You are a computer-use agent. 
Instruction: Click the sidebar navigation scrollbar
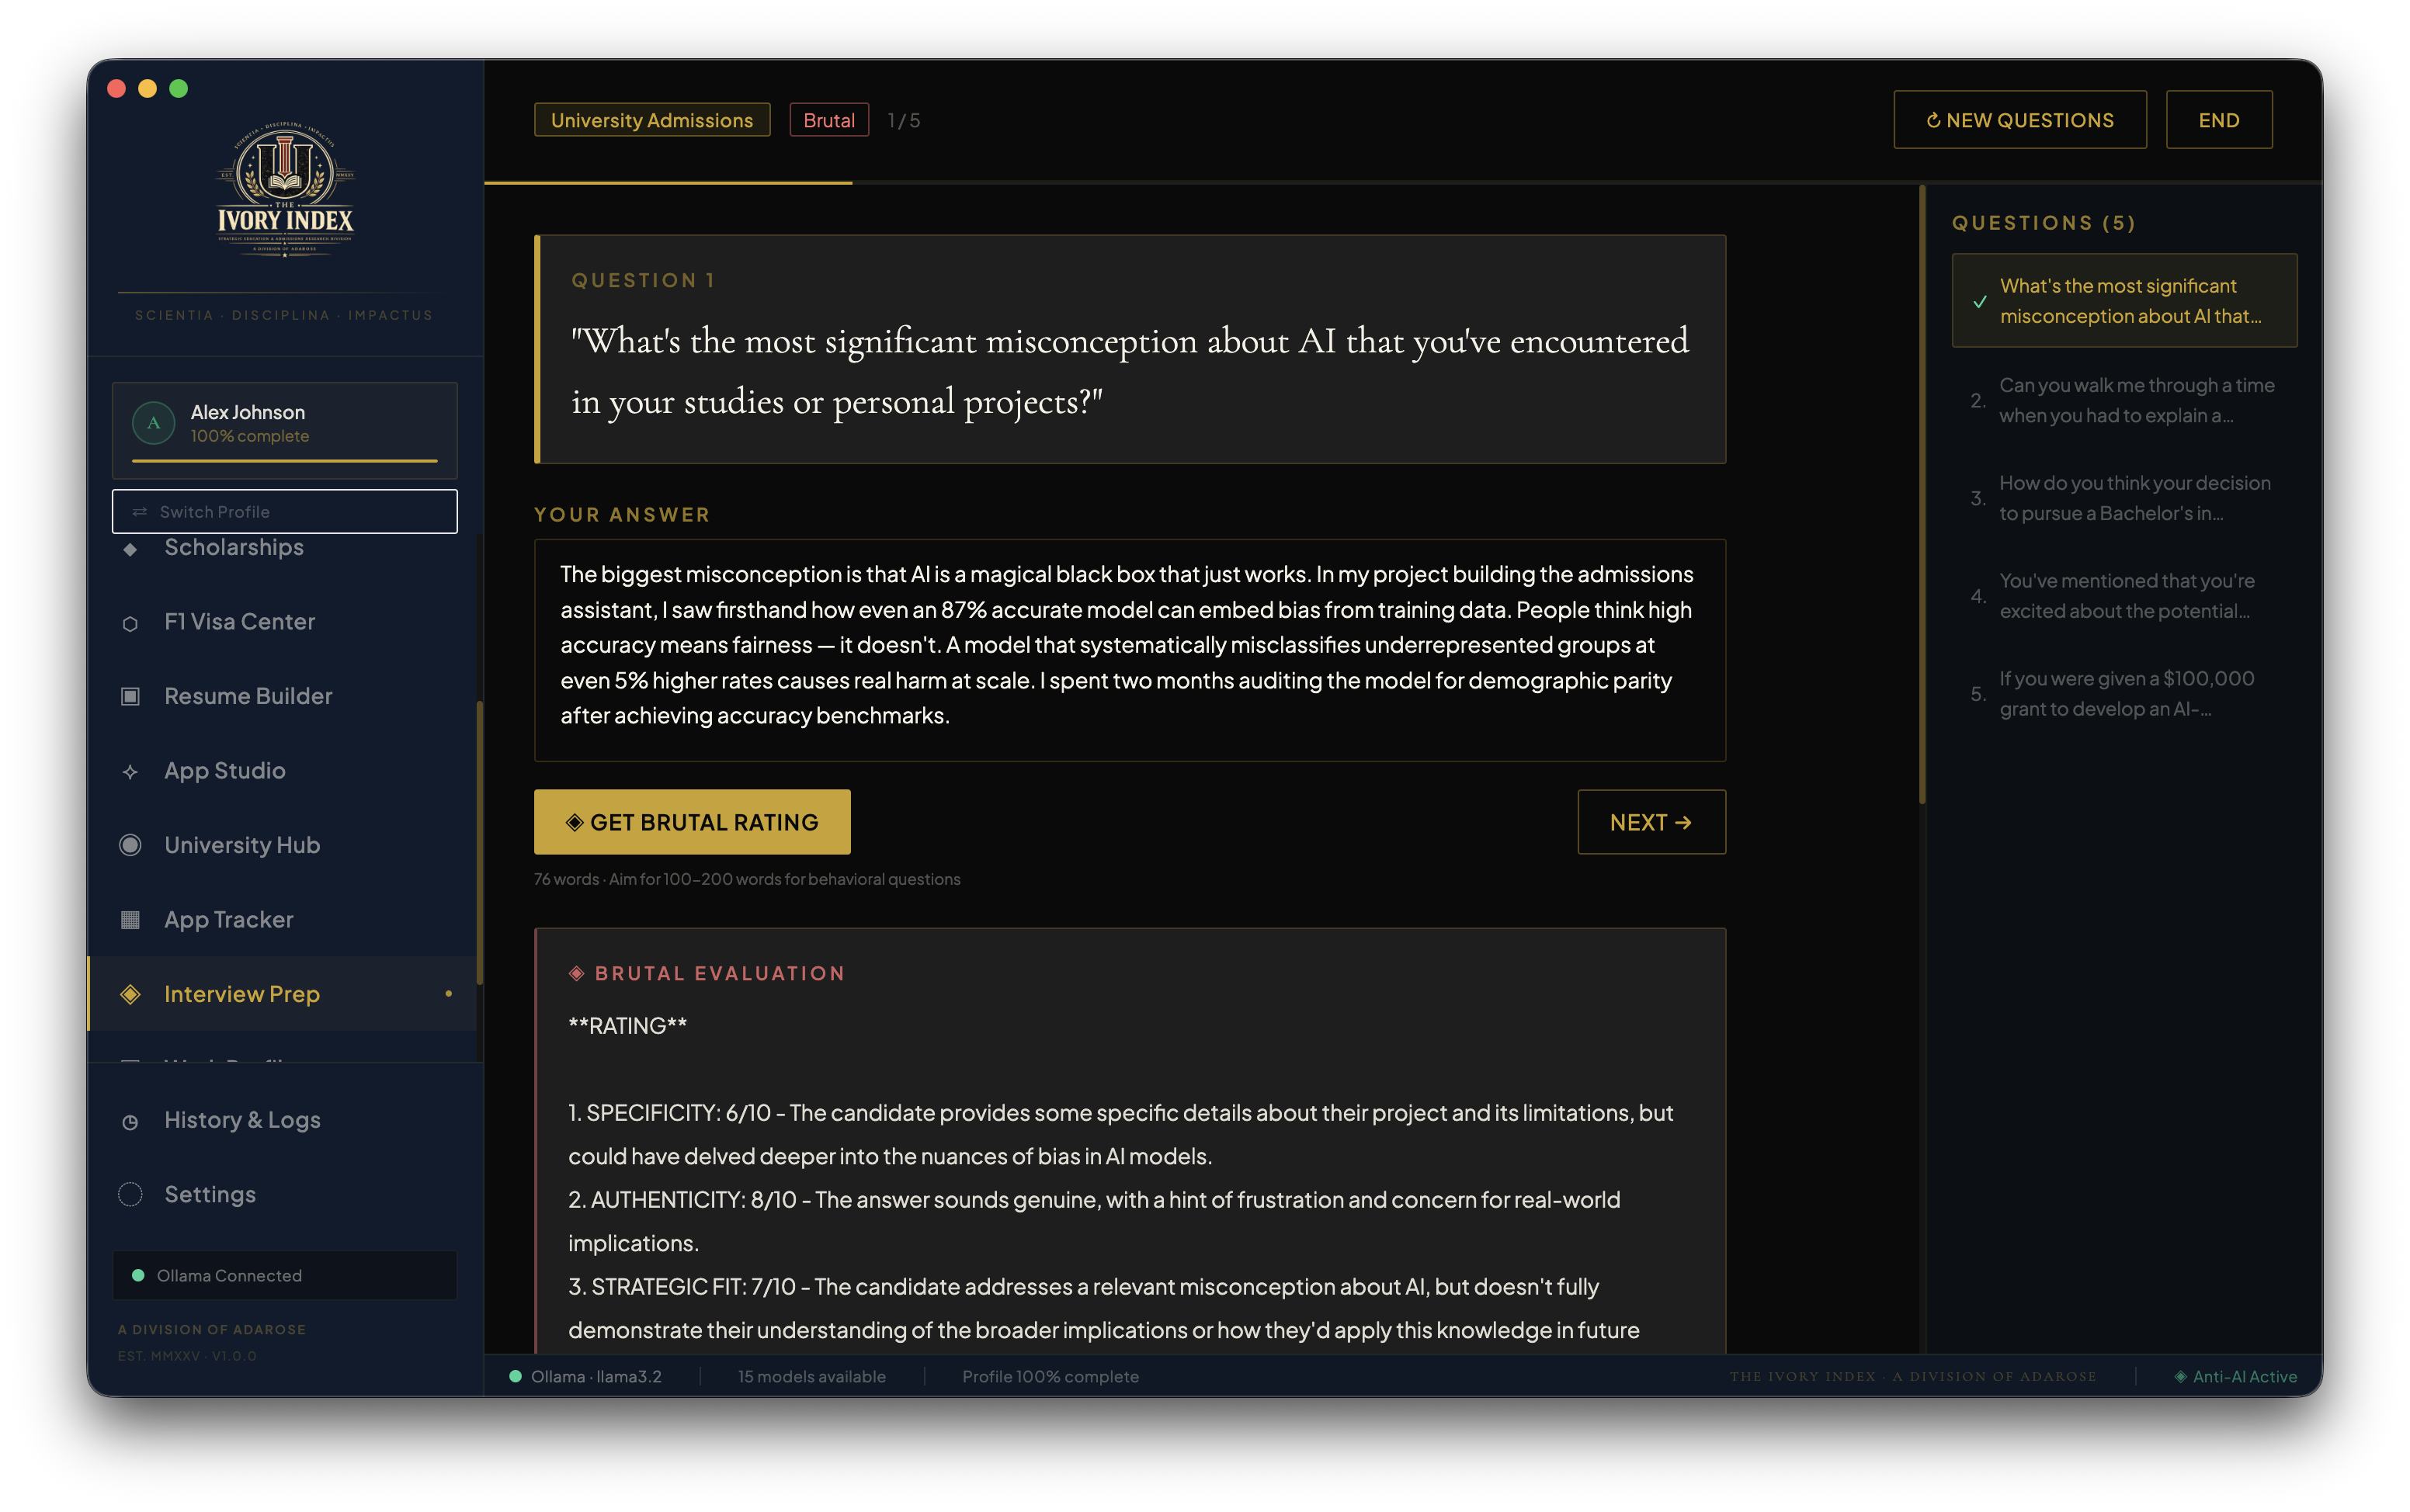(x=480, y=843)
